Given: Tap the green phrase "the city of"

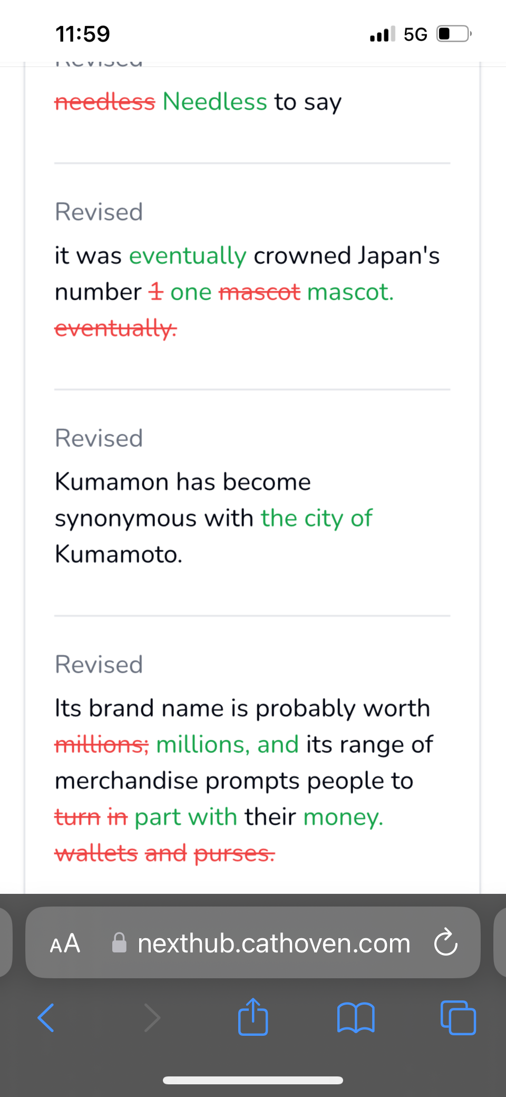Looking at the screenshot, I should click(317, 518).
